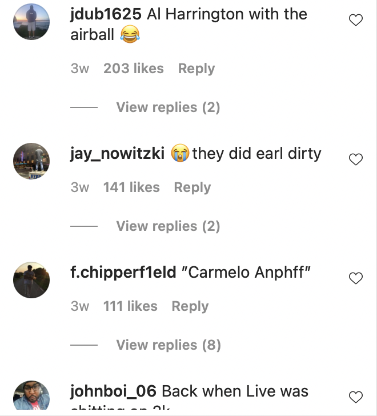
Task: Tap heart icon beside johnboi_06's comment
Action: pyautogui.click(x=355, y=397)
